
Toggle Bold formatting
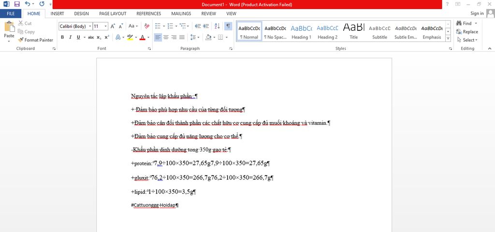(62, 37)
